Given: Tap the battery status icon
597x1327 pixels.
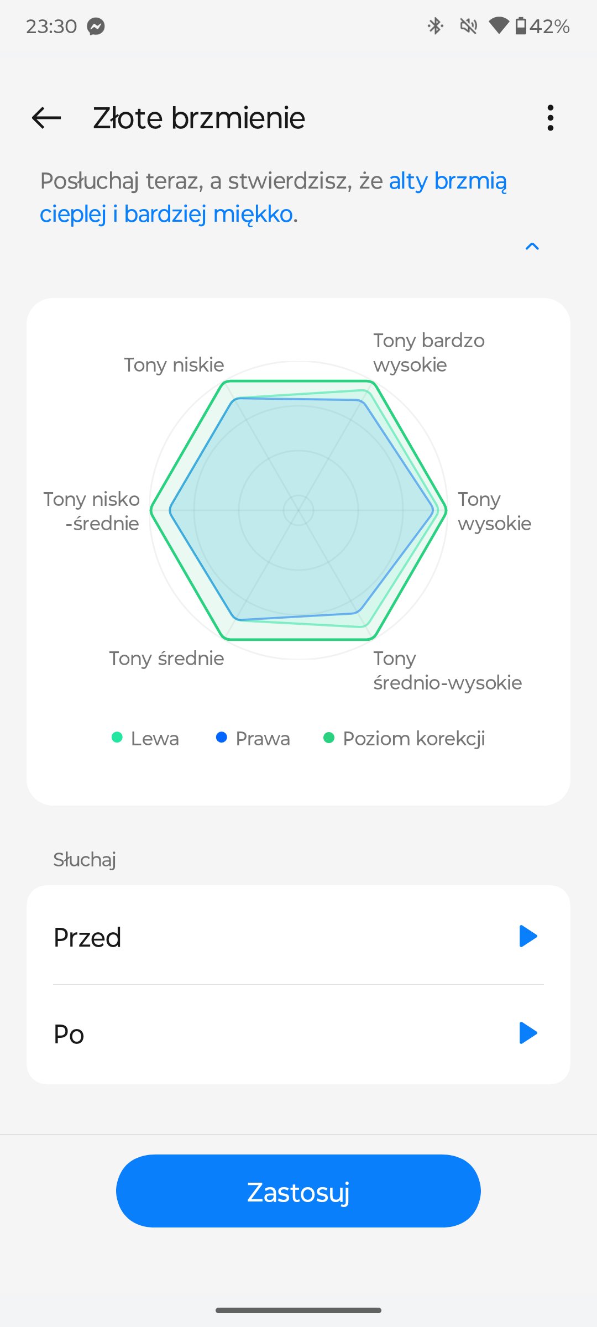Looking at the screenshot, I should [521, 26].
